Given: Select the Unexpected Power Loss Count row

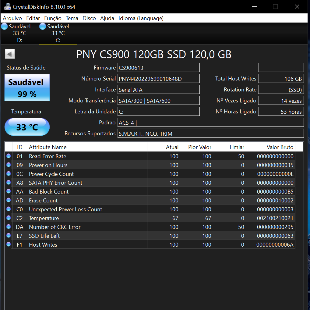Looking at the screenshot, I should (150, 209).
